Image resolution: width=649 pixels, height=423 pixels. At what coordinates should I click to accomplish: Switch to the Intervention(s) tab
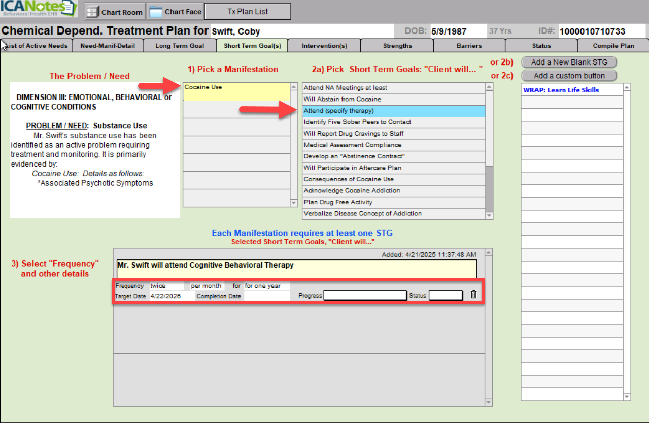click(x=324, y=46)
